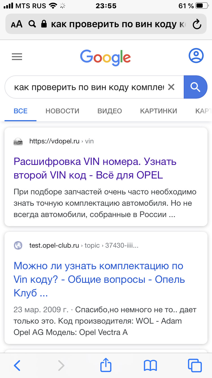Tap the Safari reload page icon
This screenshot has height=378, width=212.
click(197, 24)
